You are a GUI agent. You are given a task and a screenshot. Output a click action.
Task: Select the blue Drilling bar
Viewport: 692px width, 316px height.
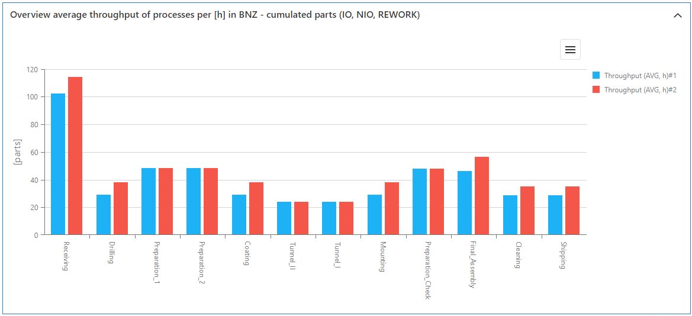(104, 215)
